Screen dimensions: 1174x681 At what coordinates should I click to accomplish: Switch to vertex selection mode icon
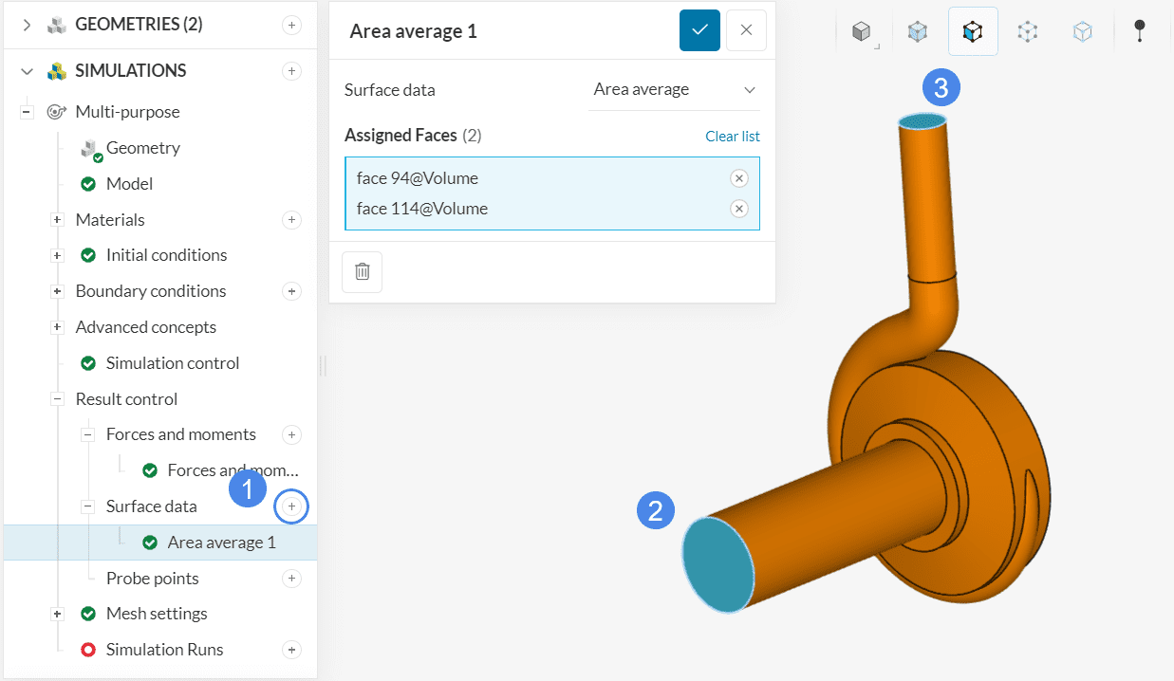coord(1083,32)
